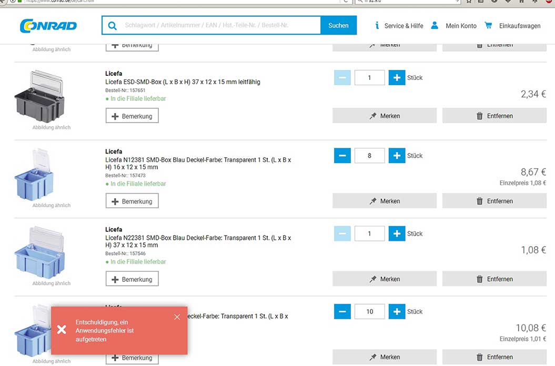Increase quantity of N22381 item 157546

397,233
